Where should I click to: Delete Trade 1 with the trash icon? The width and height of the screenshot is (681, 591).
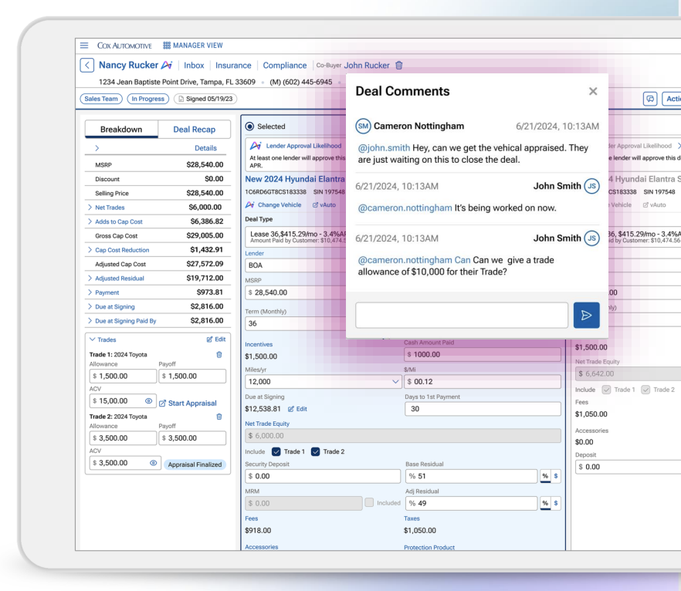click(219, 354)
